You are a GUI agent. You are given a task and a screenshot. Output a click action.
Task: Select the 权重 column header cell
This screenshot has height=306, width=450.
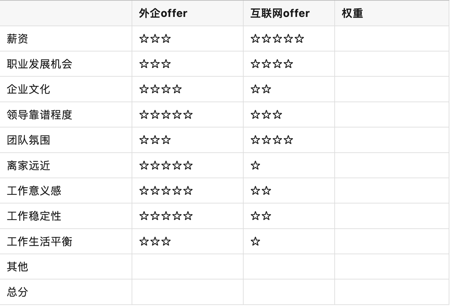click(352, 13)
